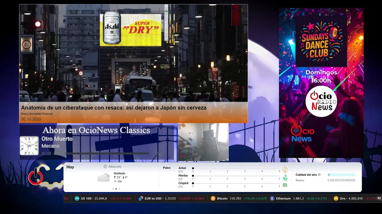Click author name Manu González Pascual

[x=37, y=114]
